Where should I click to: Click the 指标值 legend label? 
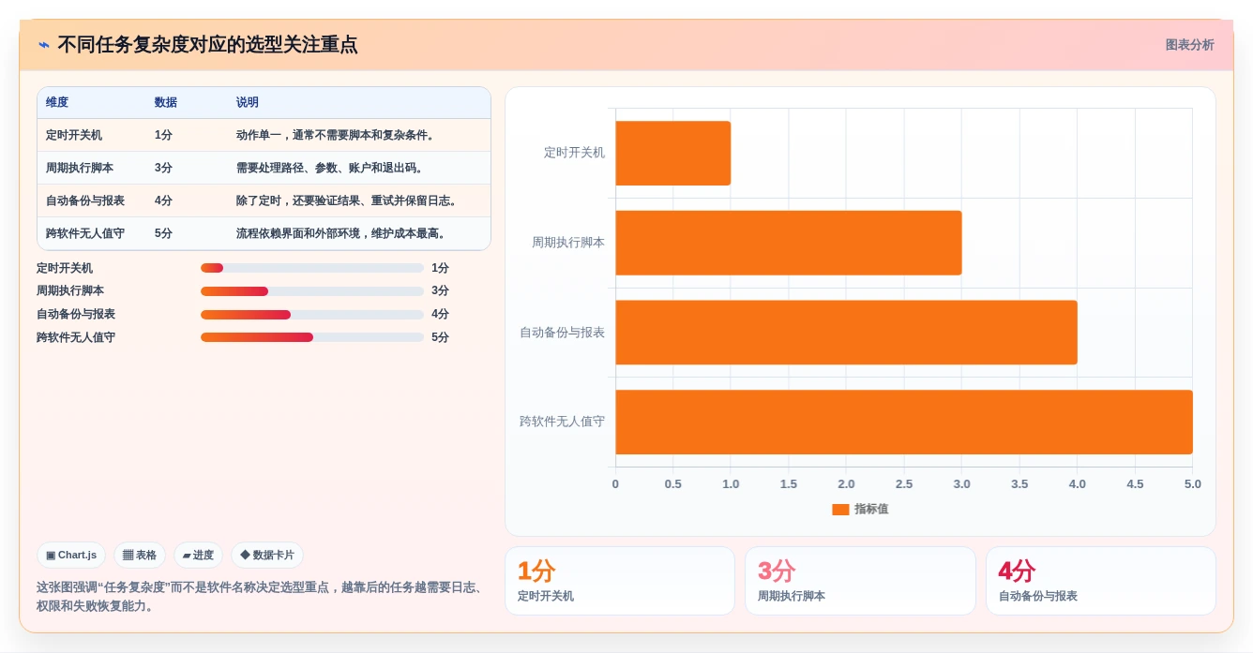coord(871,510)
